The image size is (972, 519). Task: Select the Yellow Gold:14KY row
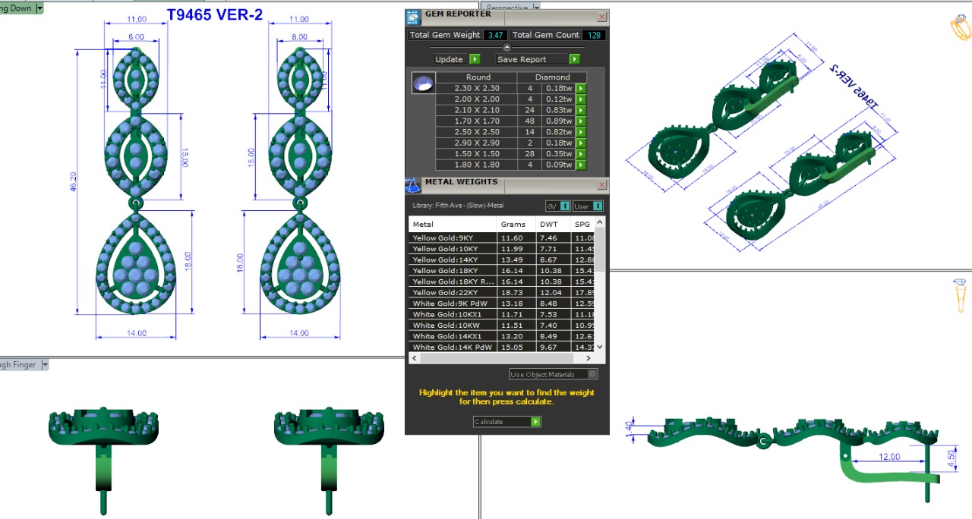[452, 259]
